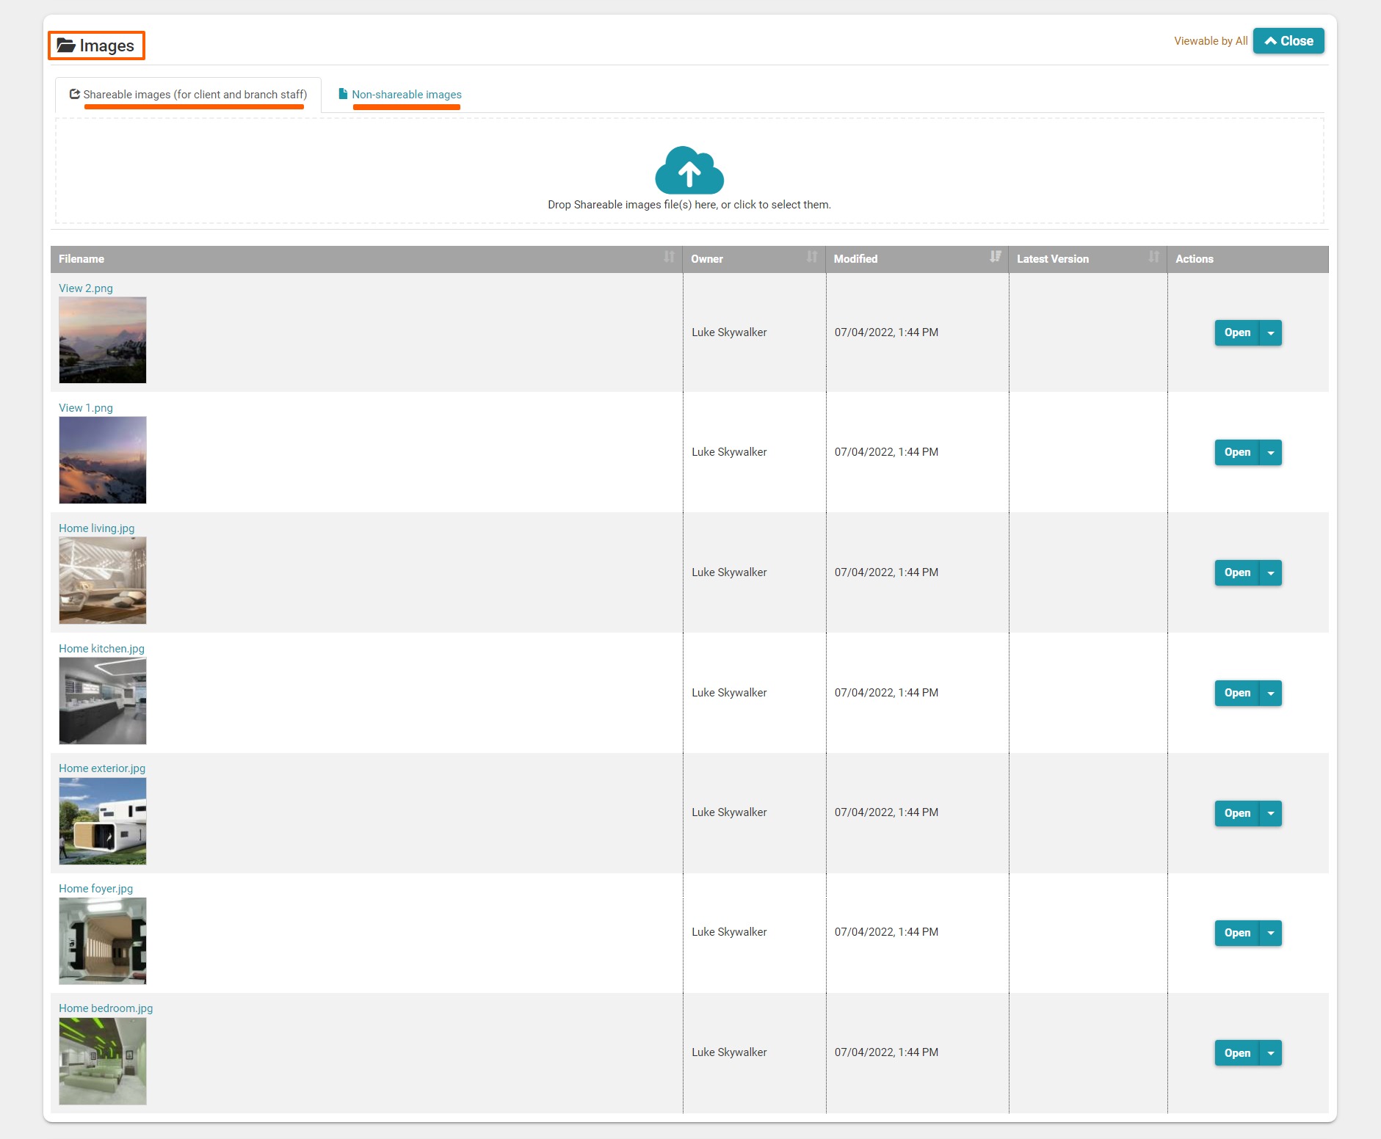This screenshot has height=1139, width=1381.
Task: Expand action dropdown for Home foyer.jpg
Action: coord(1271,933)
